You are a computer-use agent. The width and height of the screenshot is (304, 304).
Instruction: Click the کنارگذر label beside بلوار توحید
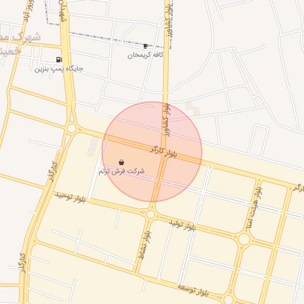tap(52, 172)
